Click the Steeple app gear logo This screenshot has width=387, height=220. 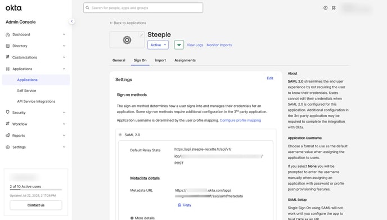[127, 40]
